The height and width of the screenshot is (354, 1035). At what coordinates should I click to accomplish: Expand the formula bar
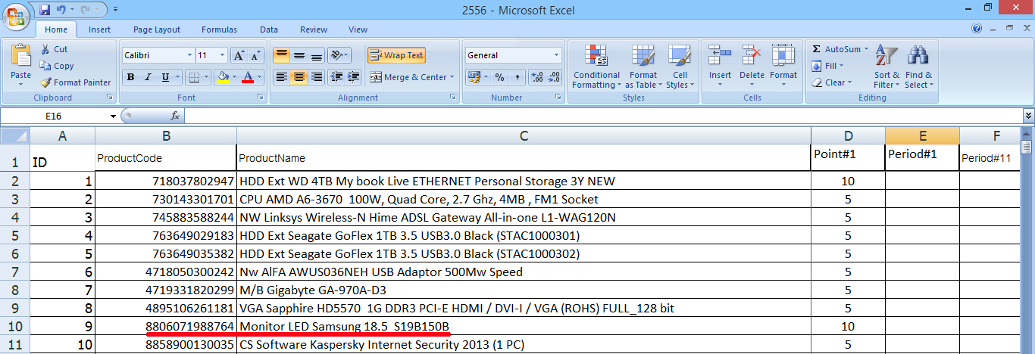[1027, 116]
